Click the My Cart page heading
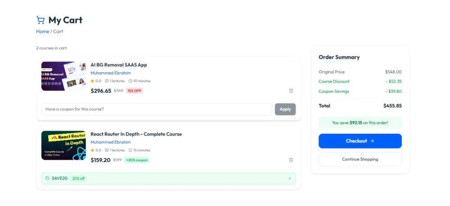Image resolution: width=450 pixels, height=206 pixels. pyautogui.click(x=65, y=20)
